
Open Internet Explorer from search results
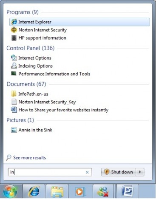coord(79,22)
